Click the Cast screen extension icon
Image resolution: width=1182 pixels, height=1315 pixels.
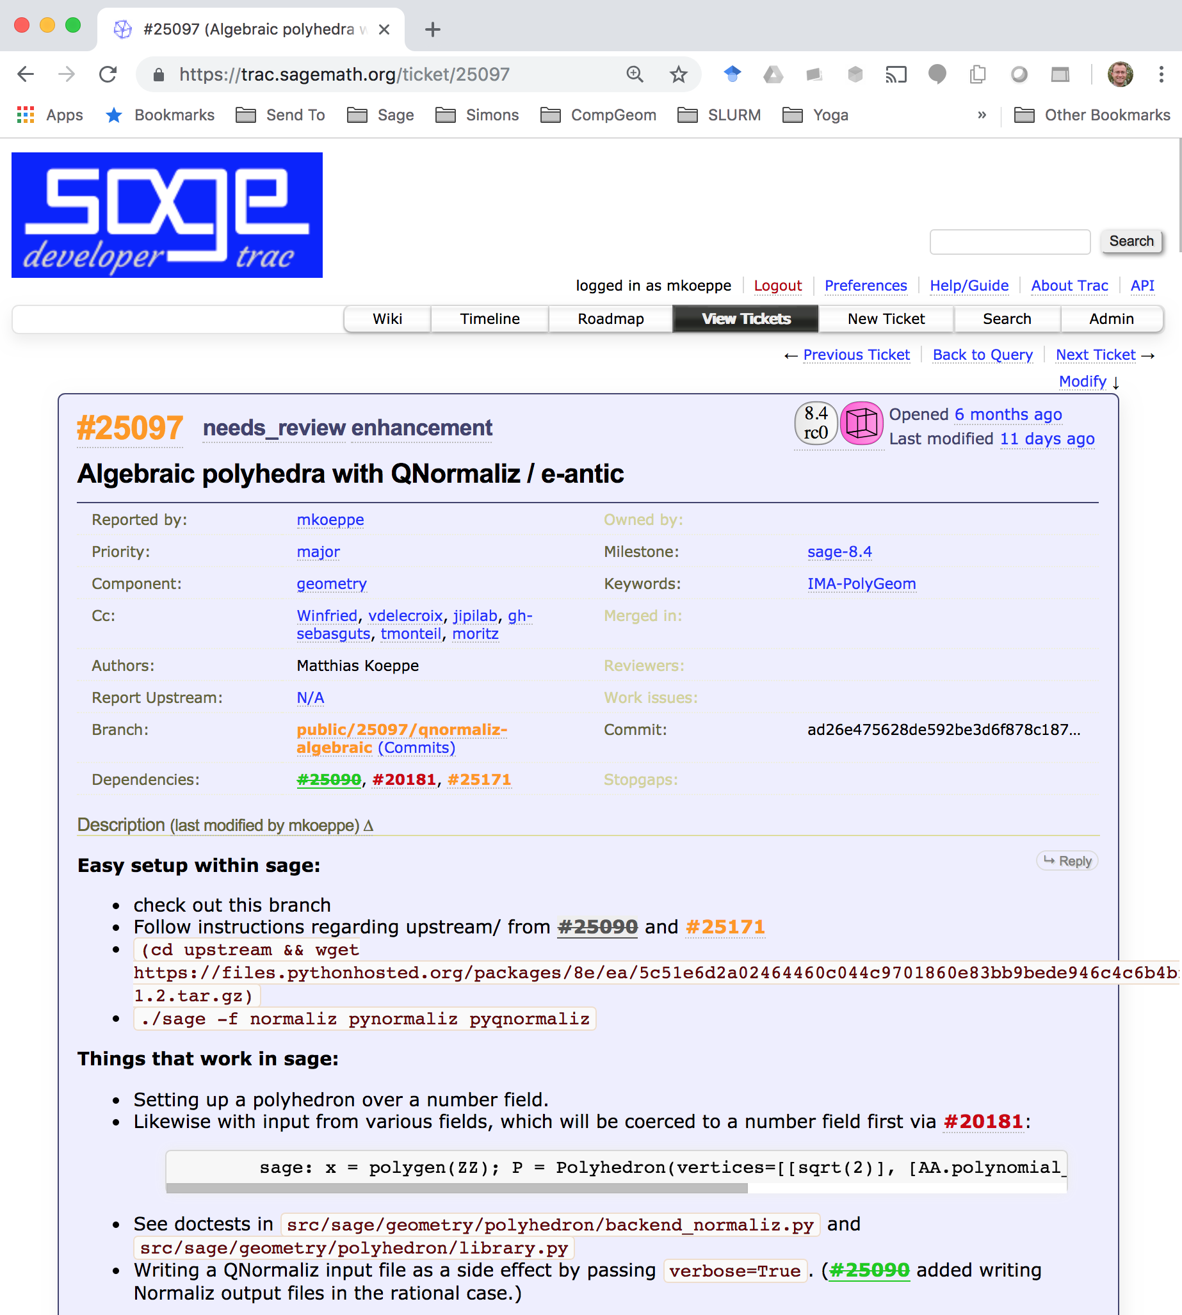[x=896, y=75]
